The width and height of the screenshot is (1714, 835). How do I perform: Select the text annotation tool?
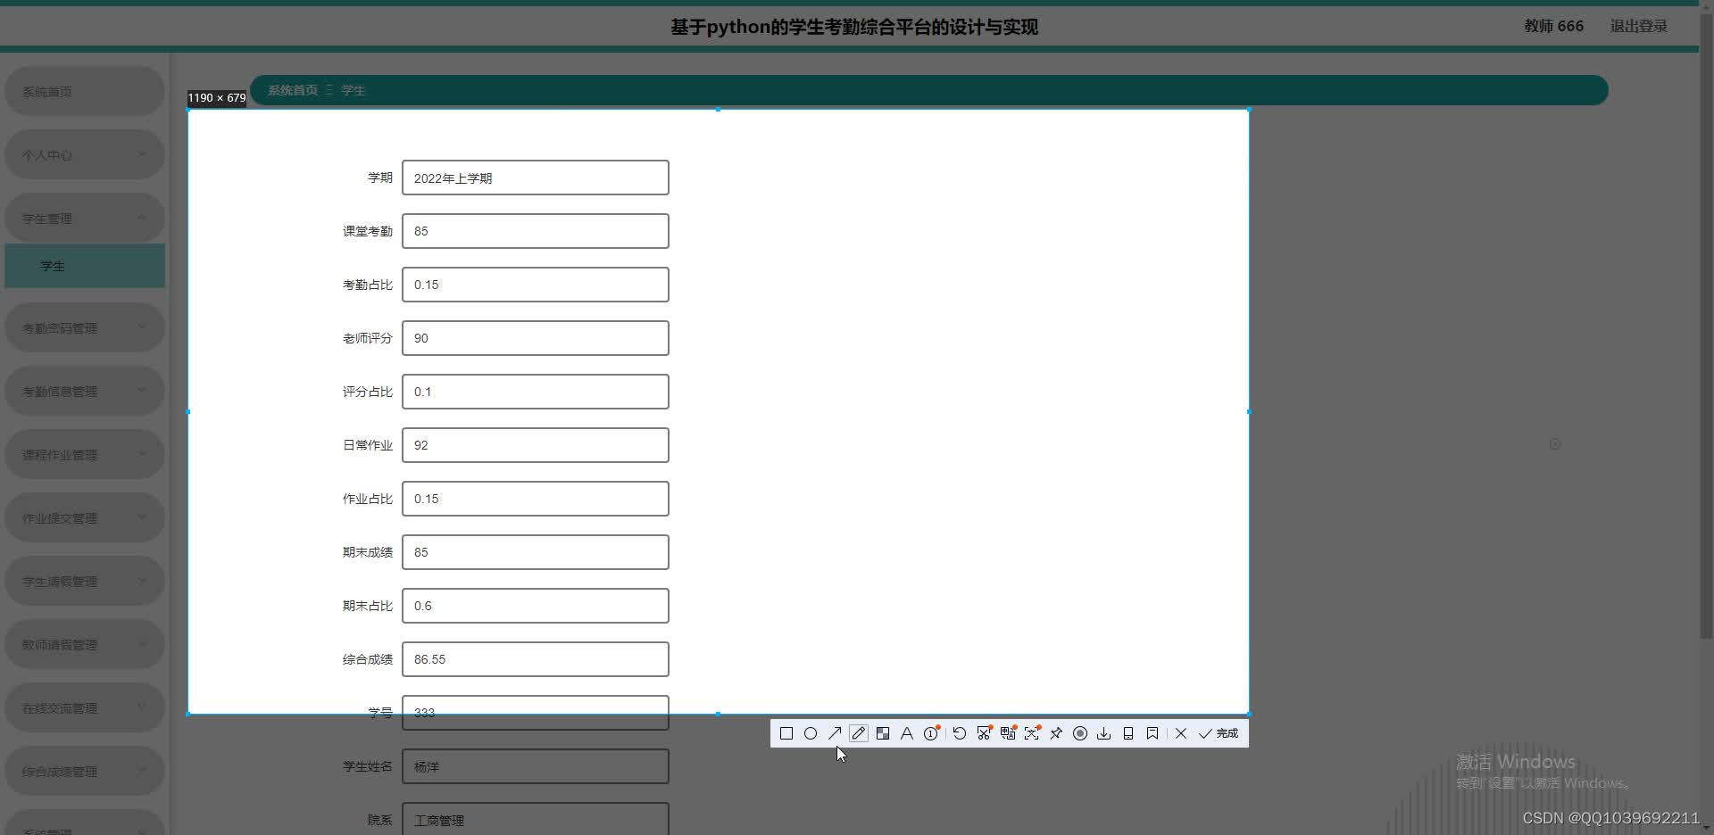(x=907, y=733)
